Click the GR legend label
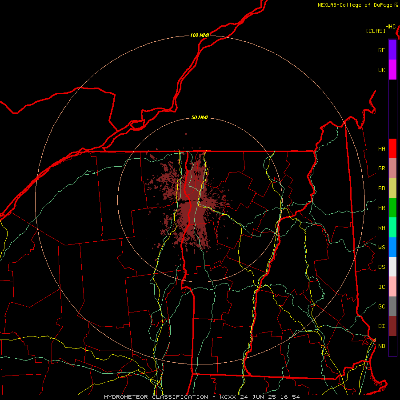This screenshot has width=400, height=400. 381,168
